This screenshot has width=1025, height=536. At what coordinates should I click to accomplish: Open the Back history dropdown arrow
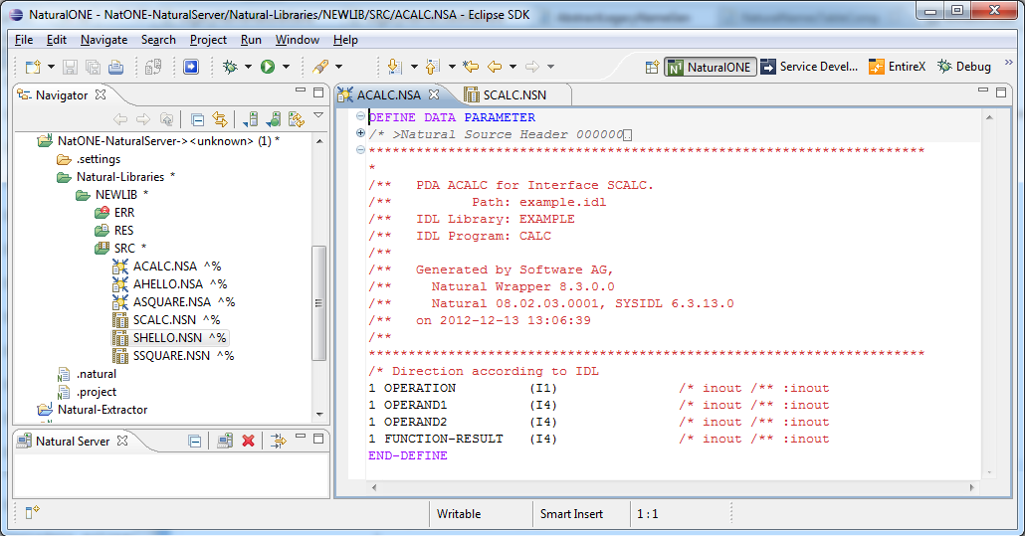click(x=512, y=67)
